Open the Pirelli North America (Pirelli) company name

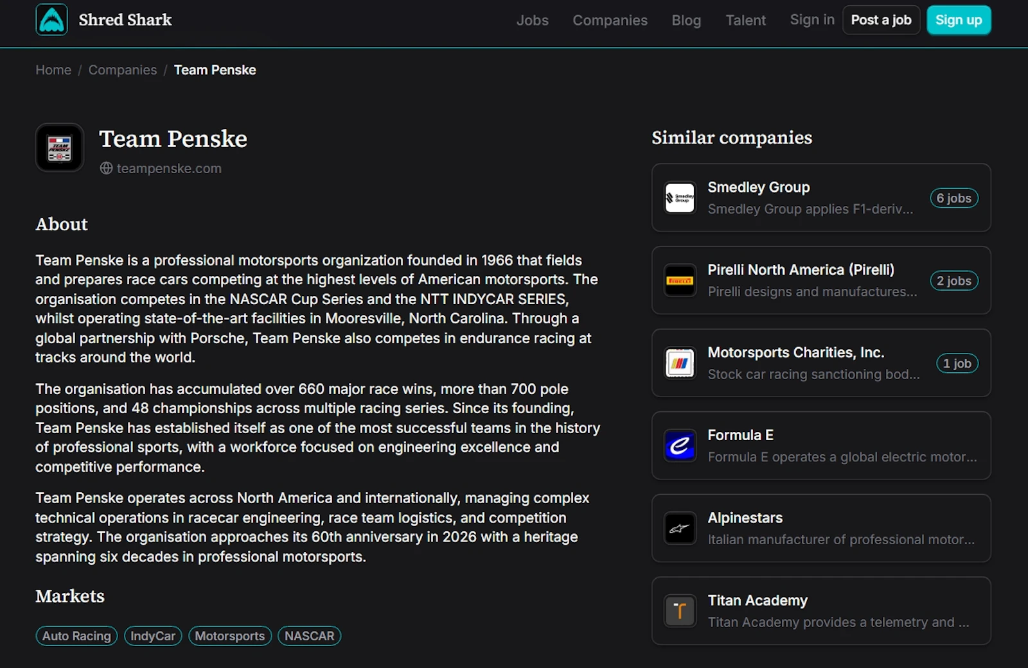(801, 270)
